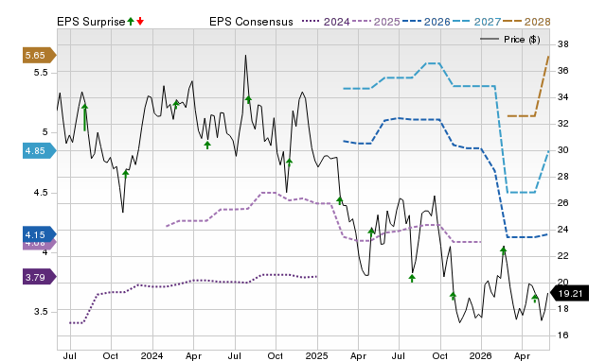Screen dimensions: 606x361
Task: Click the 16 label on the price axis
Action: 563,335
